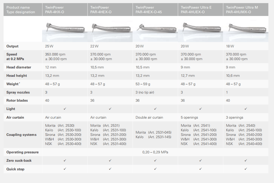Select the "Speed at 0.2 MPa" row label
Viewport: 274px width, 183px height.
(15, 57)
